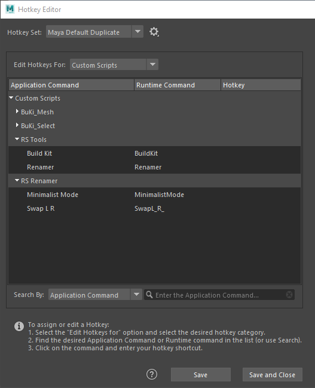Click the SwapL_R_ runtime command cell

tap(149, 208)
